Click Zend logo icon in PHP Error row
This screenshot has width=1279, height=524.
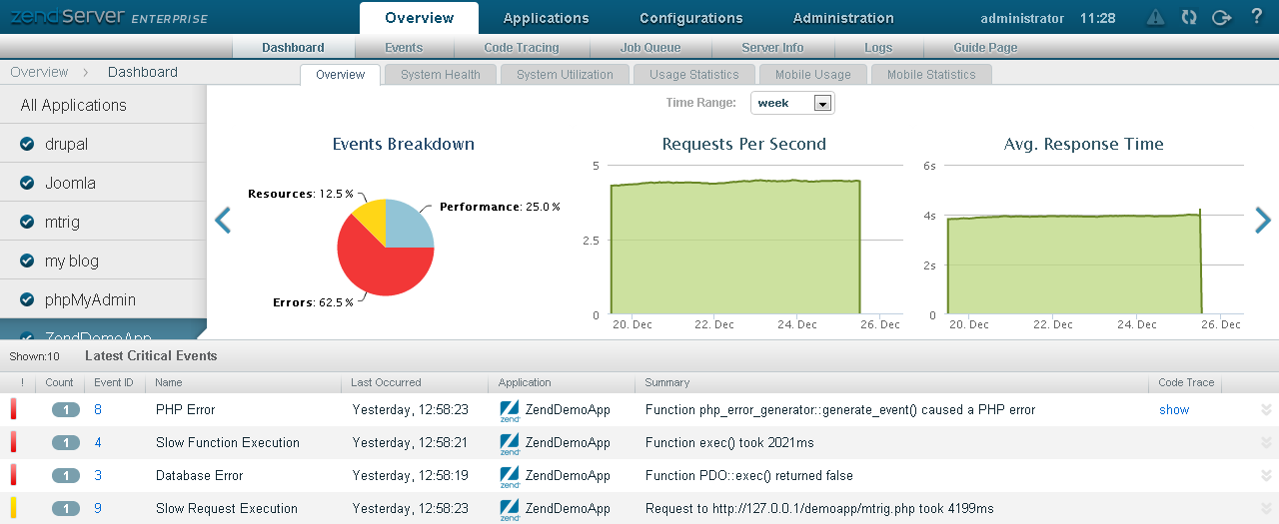510,410
